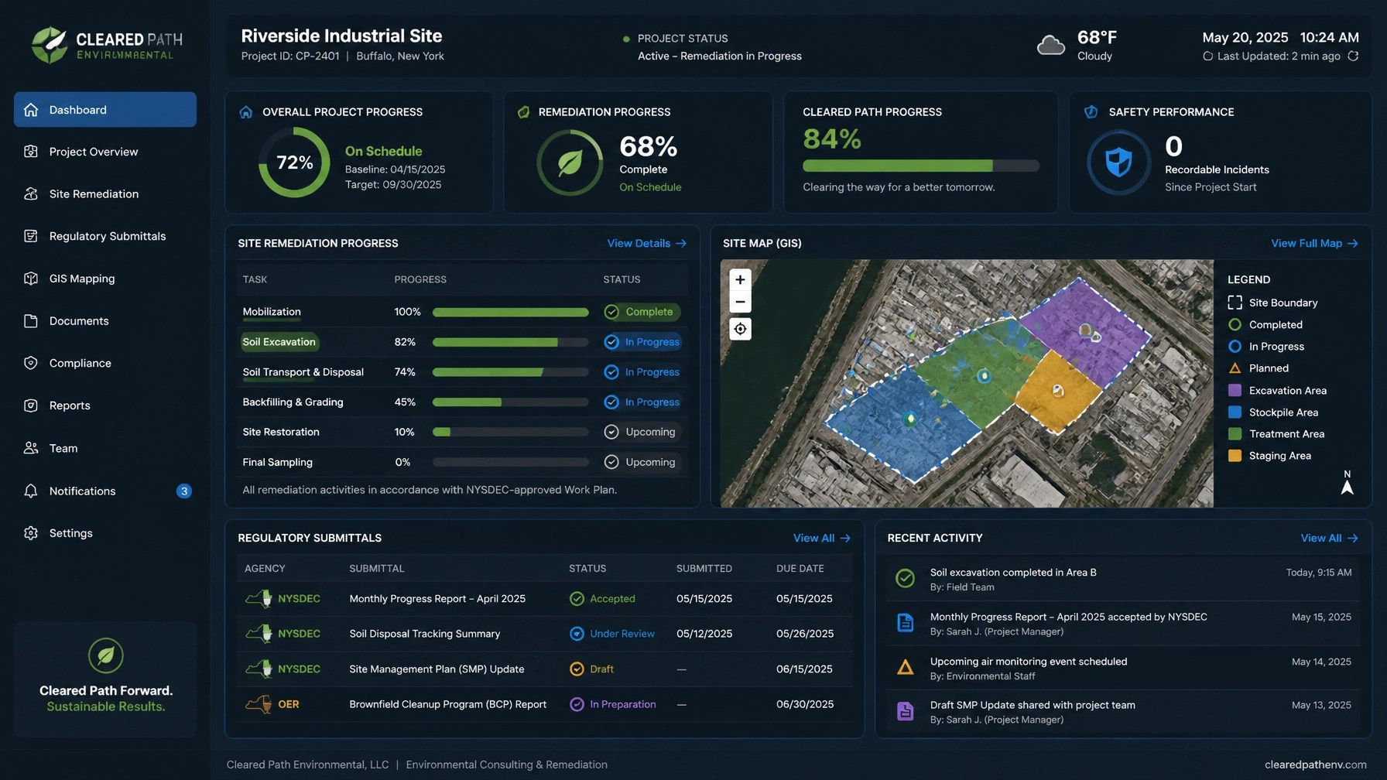
Task: Click the Excavation Area purple legend swatch
Action: 1235,391
